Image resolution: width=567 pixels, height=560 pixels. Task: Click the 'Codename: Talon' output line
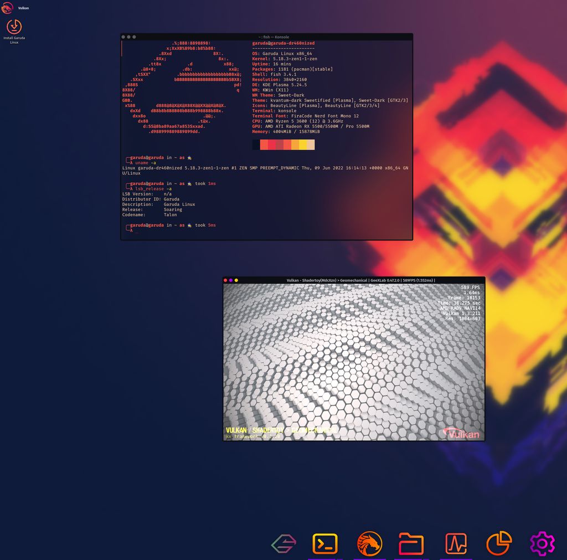click(150, 215)
